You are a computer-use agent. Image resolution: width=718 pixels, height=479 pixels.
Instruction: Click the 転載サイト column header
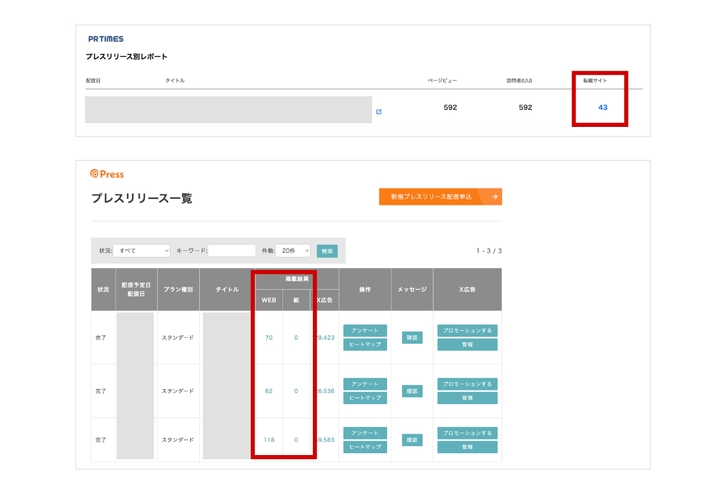click(x=595, y=80)
